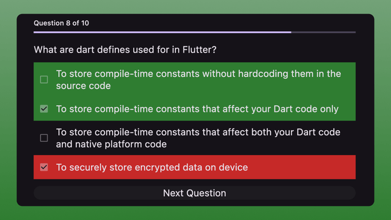This screenshot has width=391, height=220.
Task: Click the unfilled gray end of progress bar
Action: pos(323,32)
